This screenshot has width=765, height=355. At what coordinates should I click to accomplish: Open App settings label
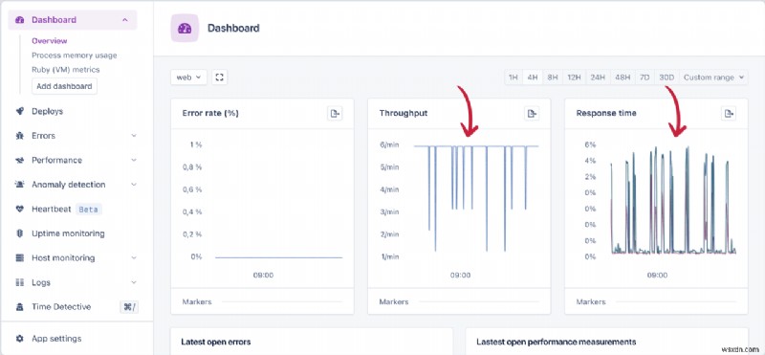point(56,339)
